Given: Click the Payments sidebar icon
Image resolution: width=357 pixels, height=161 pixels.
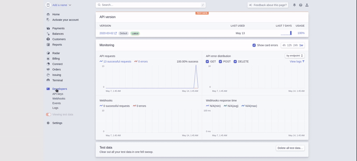Looking at the screenshot, I should tap(48, 28).
